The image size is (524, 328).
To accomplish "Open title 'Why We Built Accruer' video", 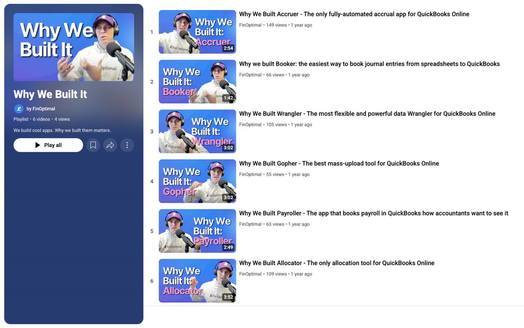I will [x=354, y=14].
